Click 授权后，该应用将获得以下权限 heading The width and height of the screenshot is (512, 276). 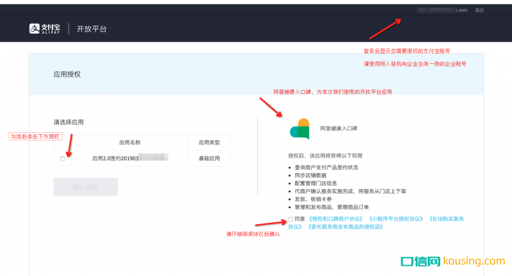[x=325, y=156]
